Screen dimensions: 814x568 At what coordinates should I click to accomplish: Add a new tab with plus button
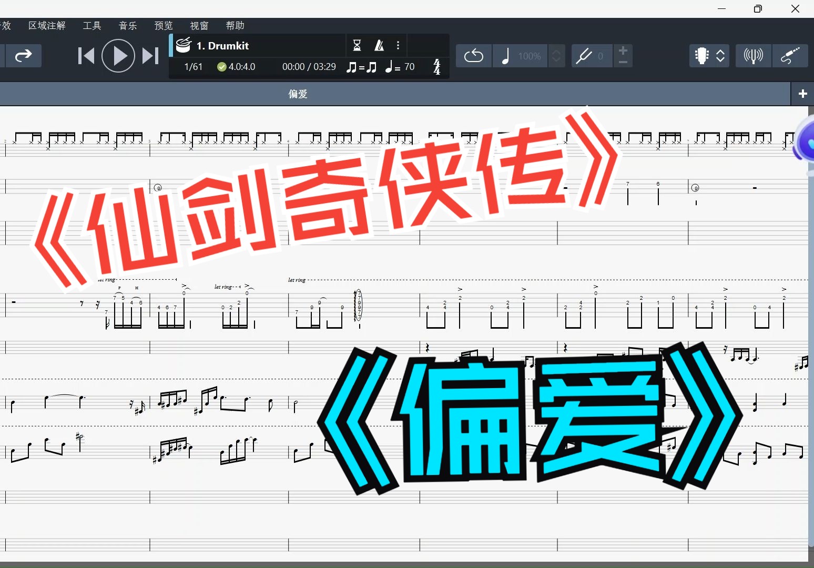(803, 94)
